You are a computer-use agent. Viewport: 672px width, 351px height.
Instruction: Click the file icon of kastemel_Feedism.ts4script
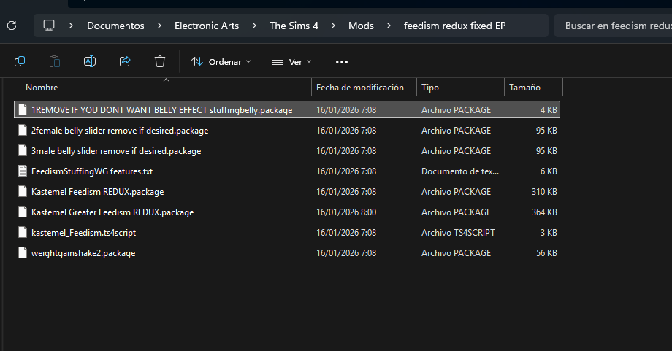(x=23, y=233)
